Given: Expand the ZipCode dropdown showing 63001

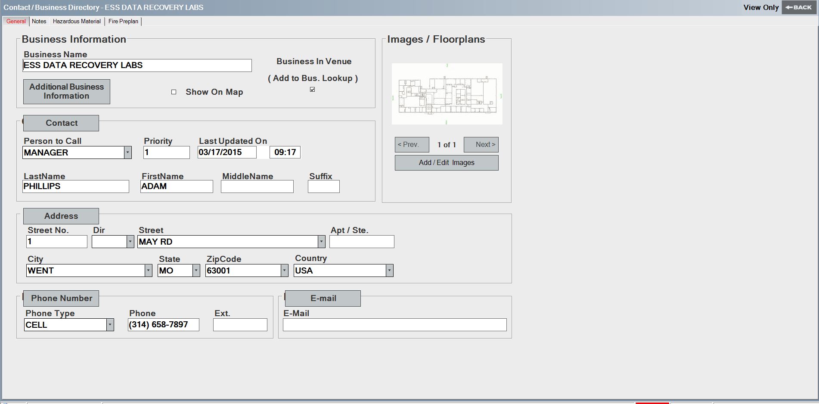Looking at the screenshot, I should pos(285,270).
